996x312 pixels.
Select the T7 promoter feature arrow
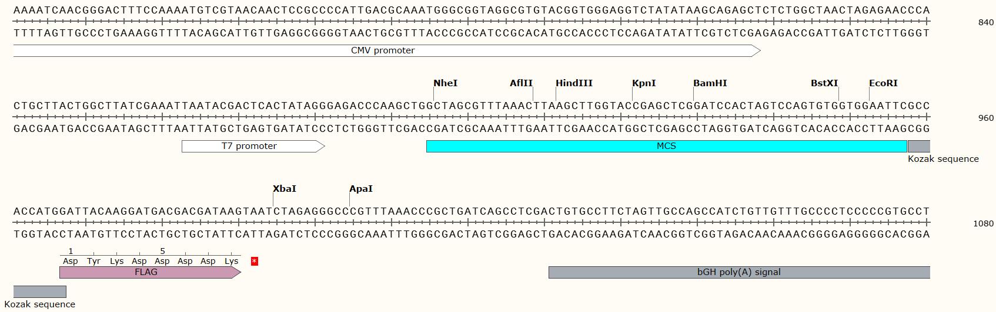(253, 146)
